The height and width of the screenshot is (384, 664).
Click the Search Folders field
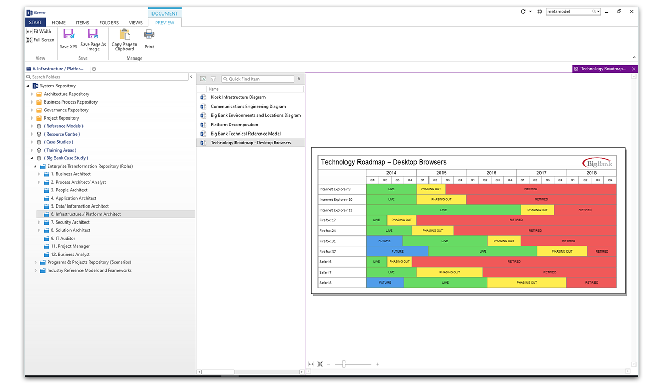pos(106,77)
